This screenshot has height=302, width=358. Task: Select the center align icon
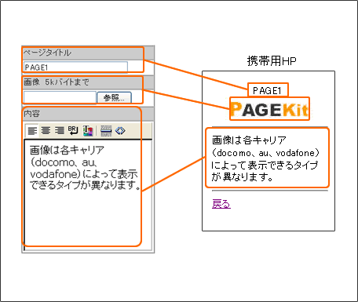click(46, 130)
